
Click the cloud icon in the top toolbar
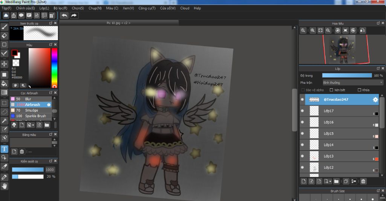click(x=6, y=15)
